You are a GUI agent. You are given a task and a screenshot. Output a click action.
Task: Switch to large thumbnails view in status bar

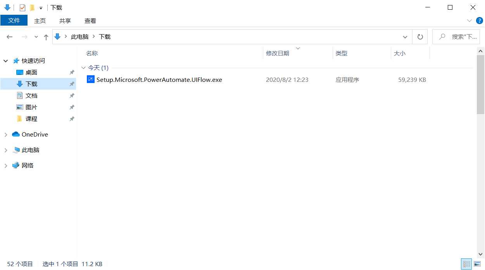pyautogui.click(x=477, y=264)
